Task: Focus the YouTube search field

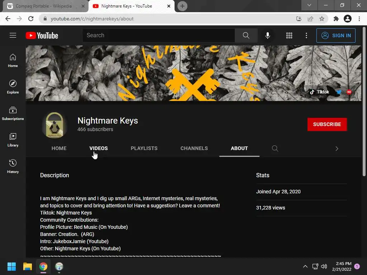Action: point(158,35)
